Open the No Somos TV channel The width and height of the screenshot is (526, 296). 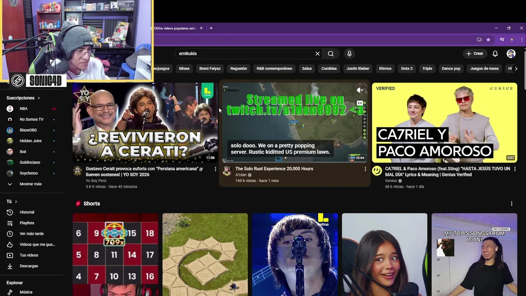[x=31, y=119]
